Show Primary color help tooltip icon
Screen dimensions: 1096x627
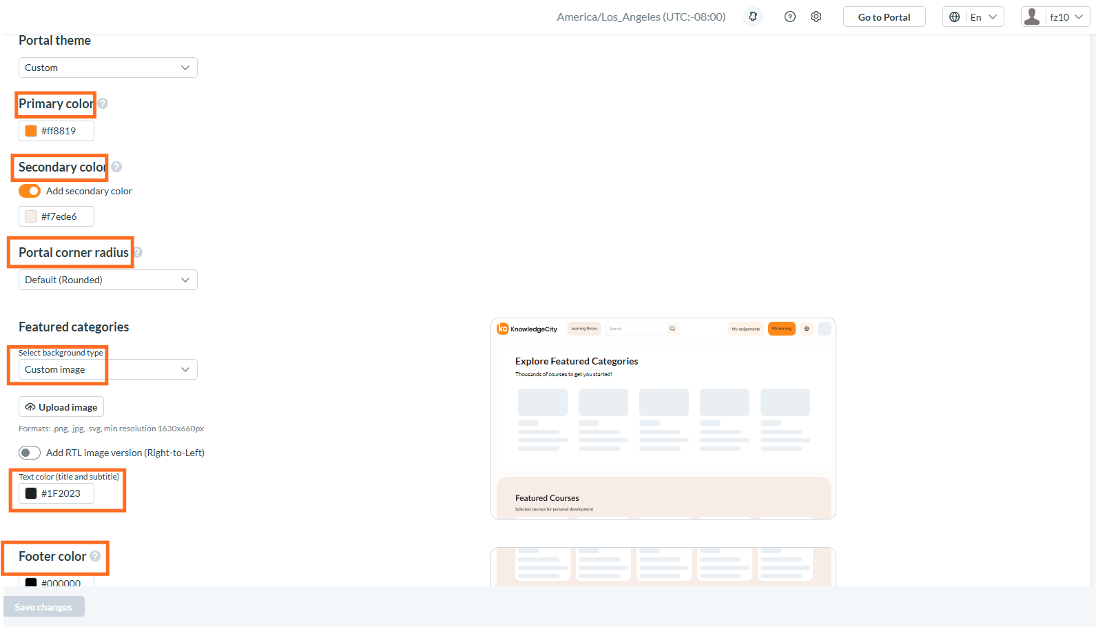coord(103,103)
